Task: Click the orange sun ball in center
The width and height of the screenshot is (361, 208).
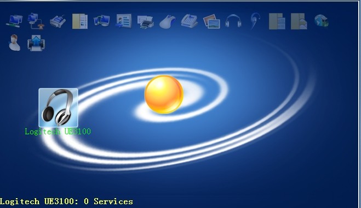Action: pyautogui.click(x=164, y=94)
